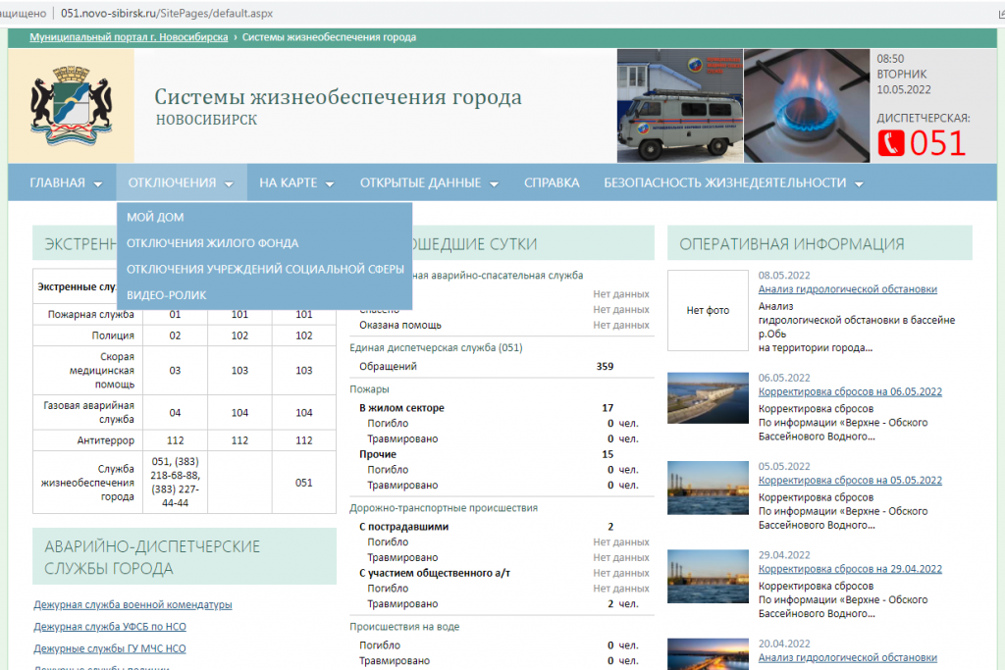Collapse the ОТКЛЮЧЕНИЯ dropdown arrow

click(x=229, y=184)
